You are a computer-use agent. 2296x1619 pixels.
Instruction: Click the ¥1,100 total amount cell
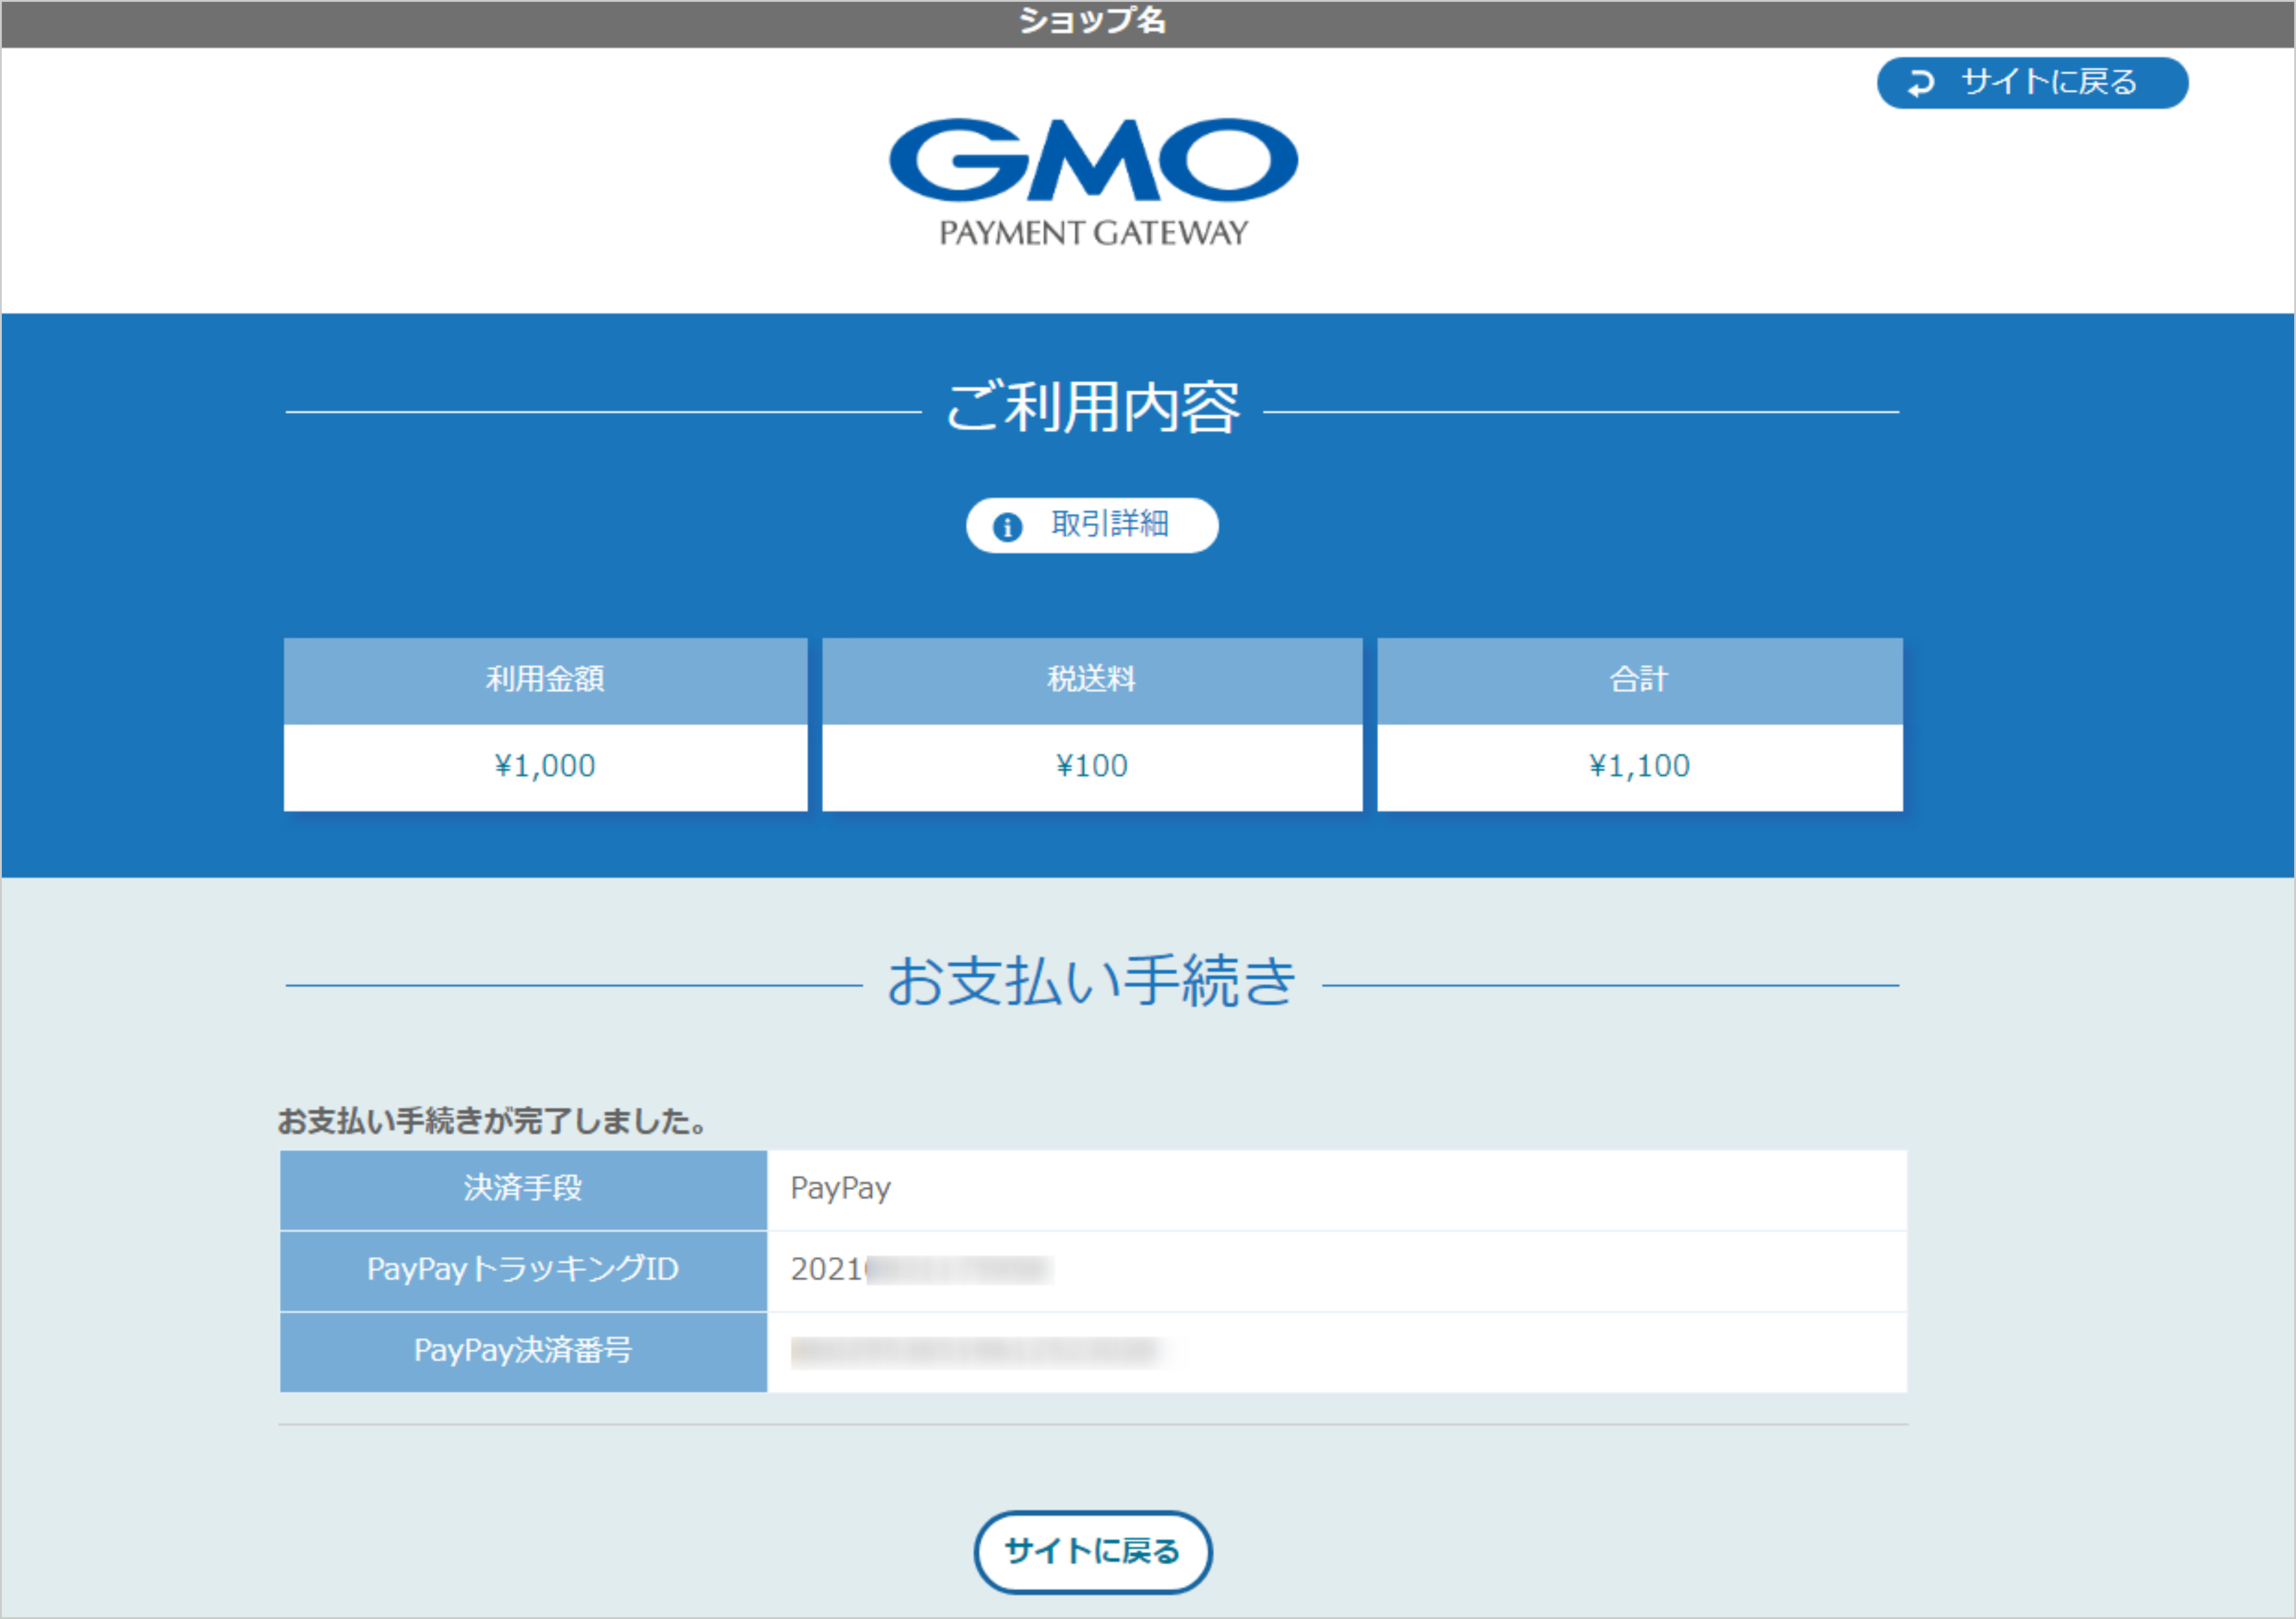[1639, 766]
